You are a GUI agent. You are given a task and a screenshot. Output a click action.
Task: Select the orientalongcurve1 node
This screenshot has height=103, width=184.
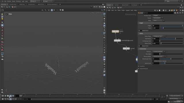pyautogui.click(x=117, y=41)
